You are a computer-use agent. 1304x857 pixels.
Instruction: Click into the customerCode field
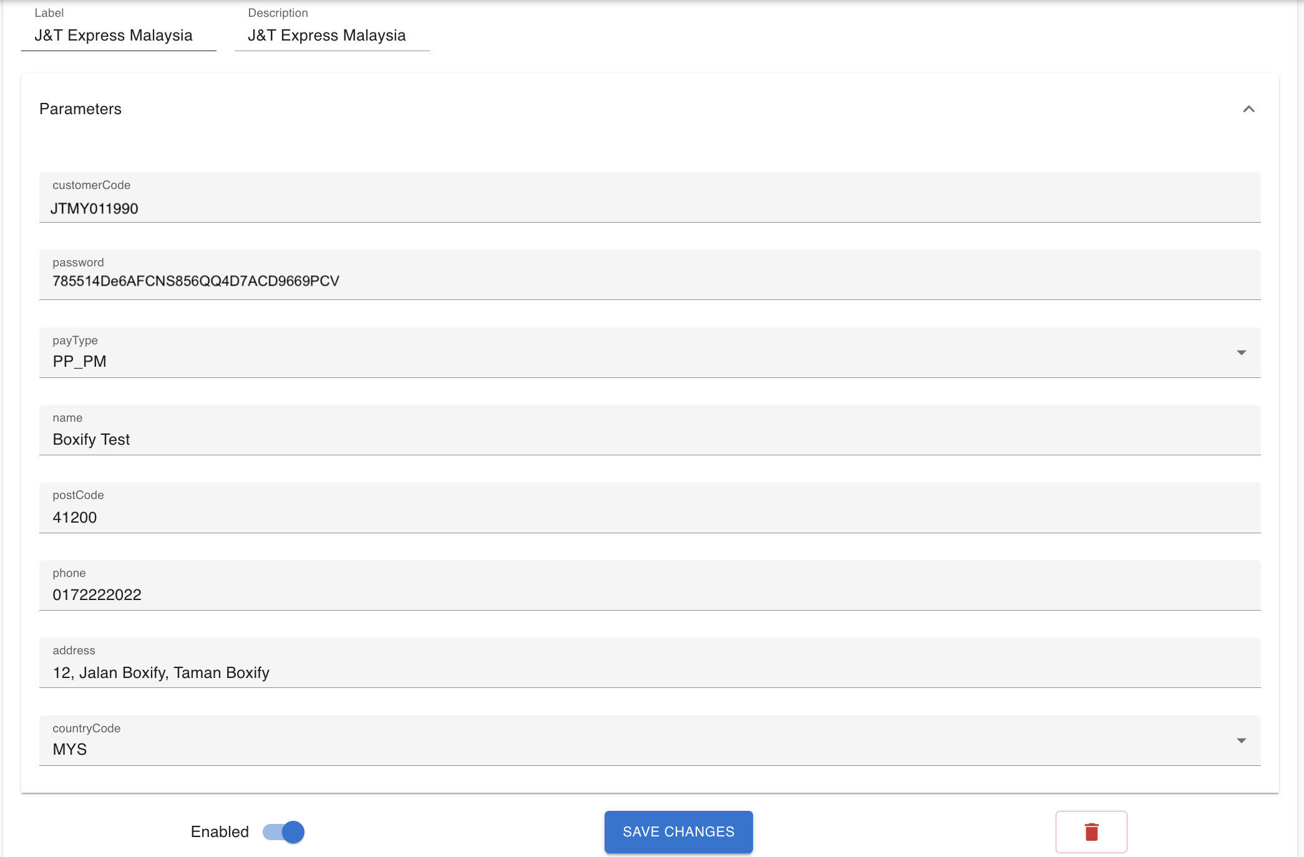point(649,208)
